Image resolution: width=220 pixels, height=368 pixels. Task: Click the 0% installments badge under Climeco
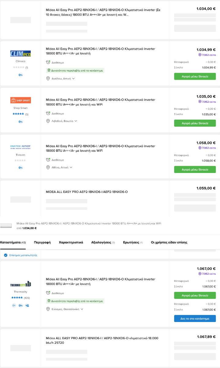coord(21,75)
